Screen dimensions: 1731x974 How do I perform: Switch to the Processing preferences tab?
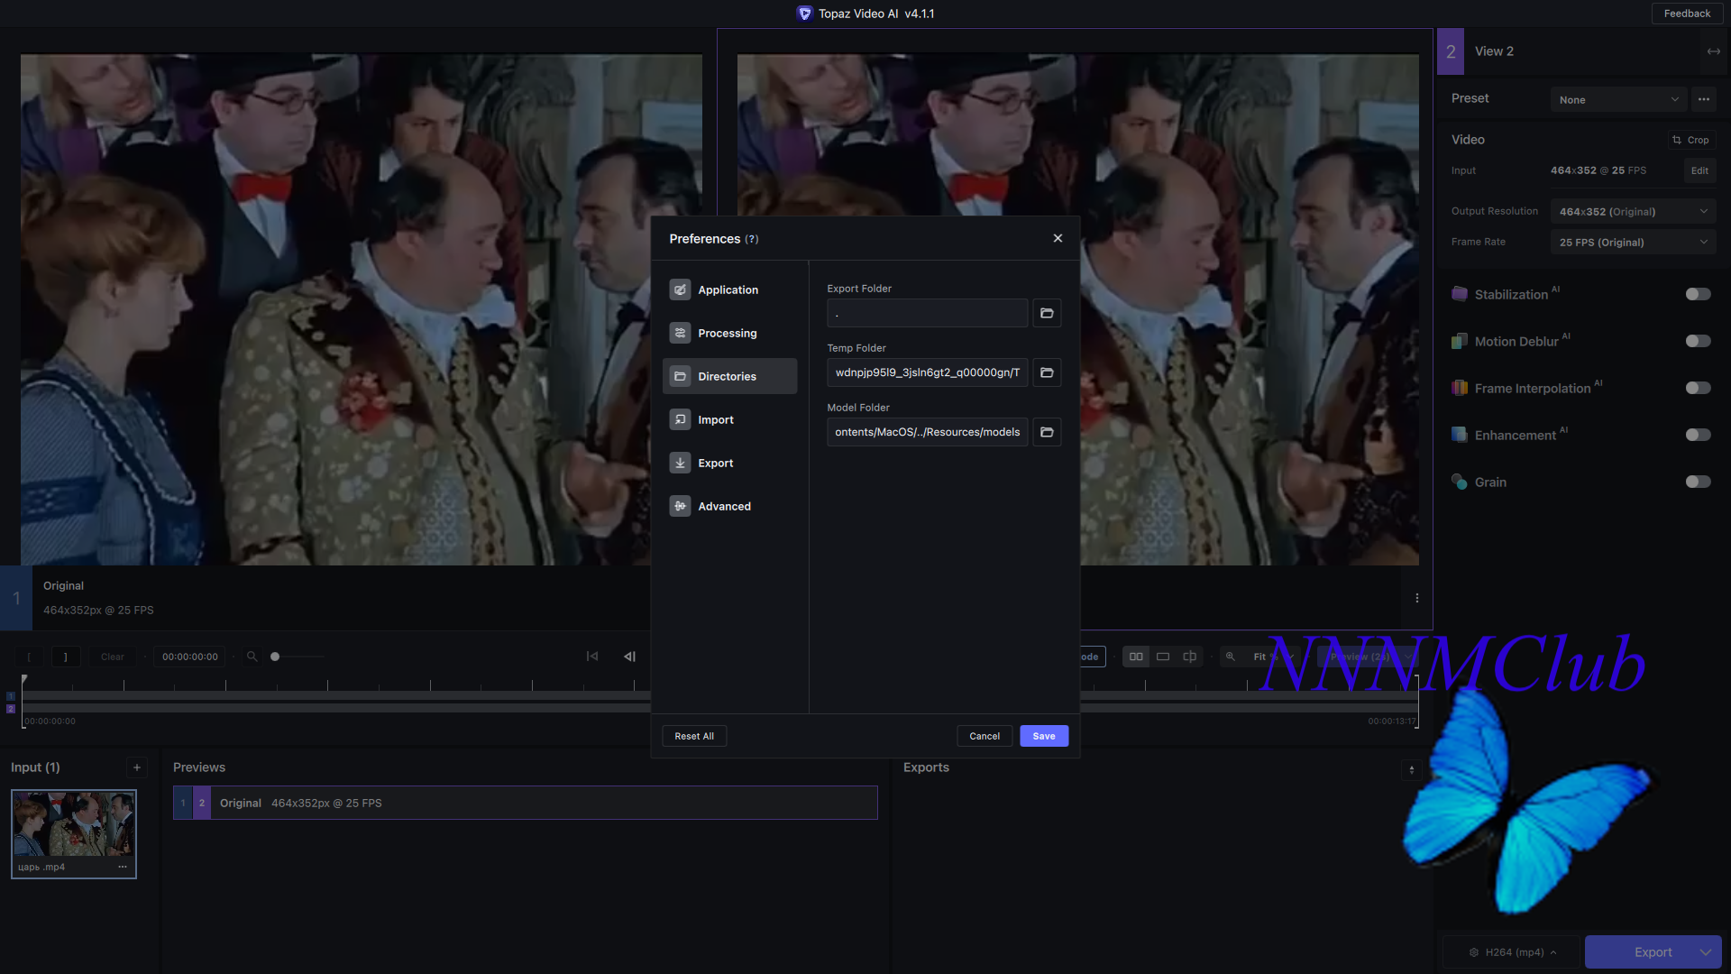pos(728,333)
